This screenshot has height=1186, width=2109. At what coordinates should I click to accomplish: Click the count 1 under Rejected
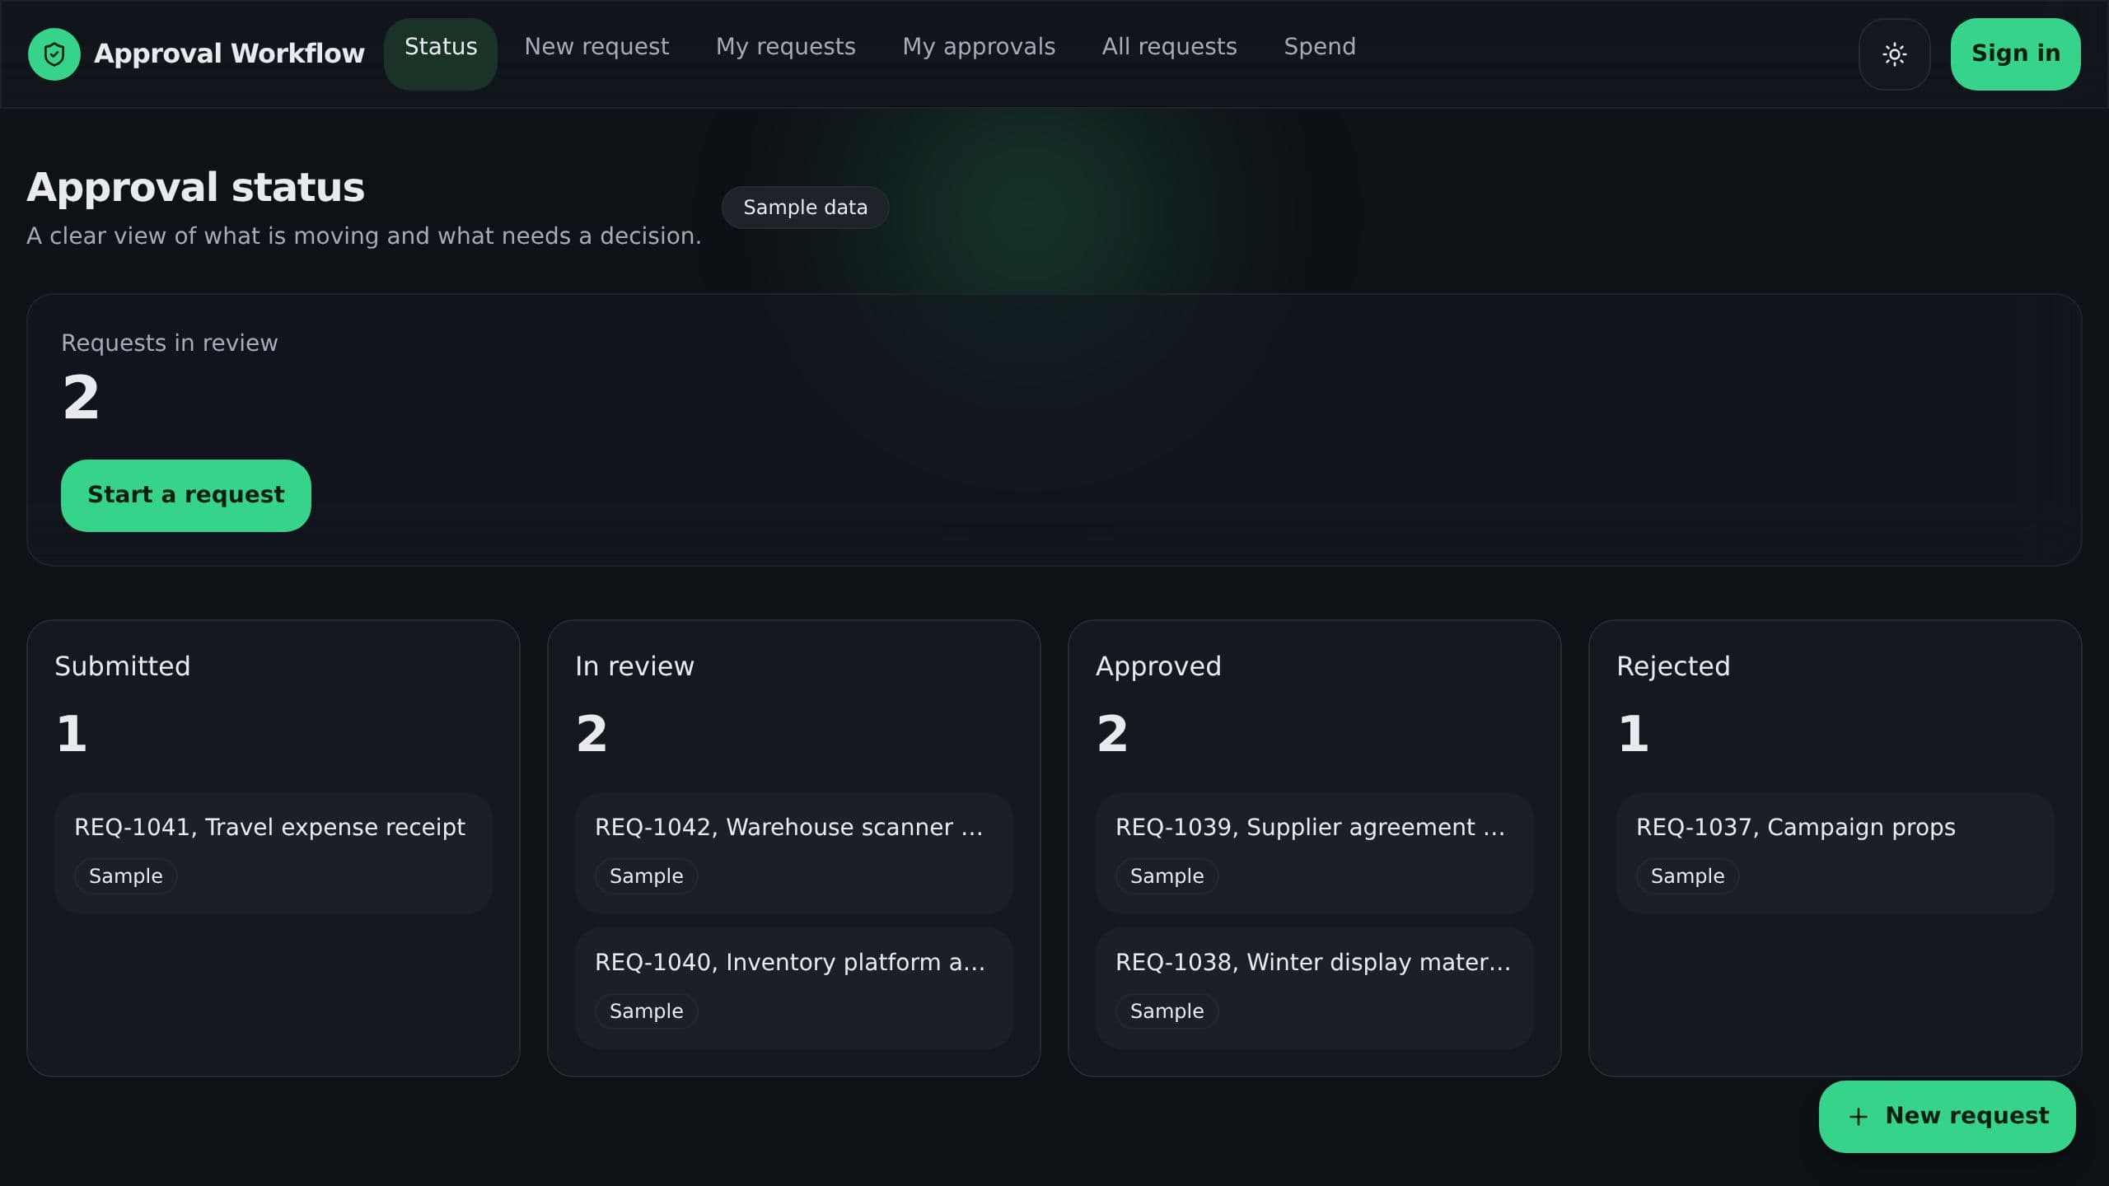point(1634,734)
